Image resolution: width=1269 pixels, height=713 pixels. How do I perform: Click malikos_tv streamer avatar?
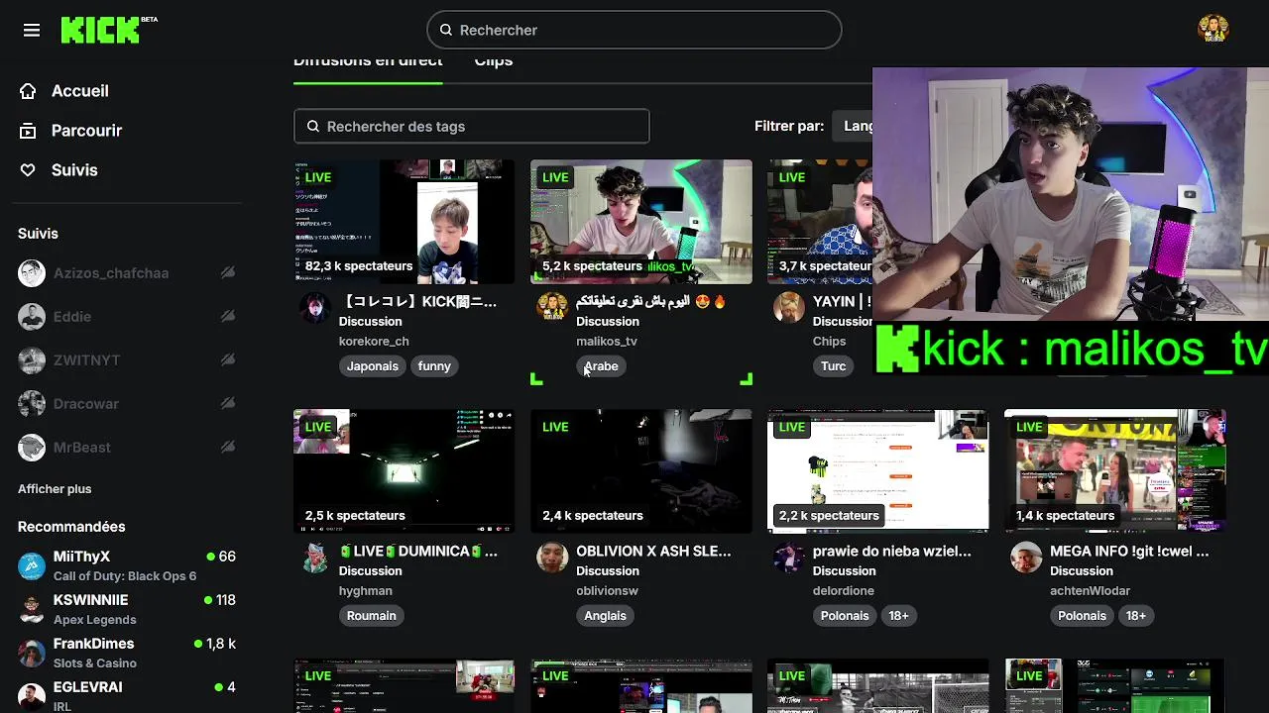[x=552, y=307]
